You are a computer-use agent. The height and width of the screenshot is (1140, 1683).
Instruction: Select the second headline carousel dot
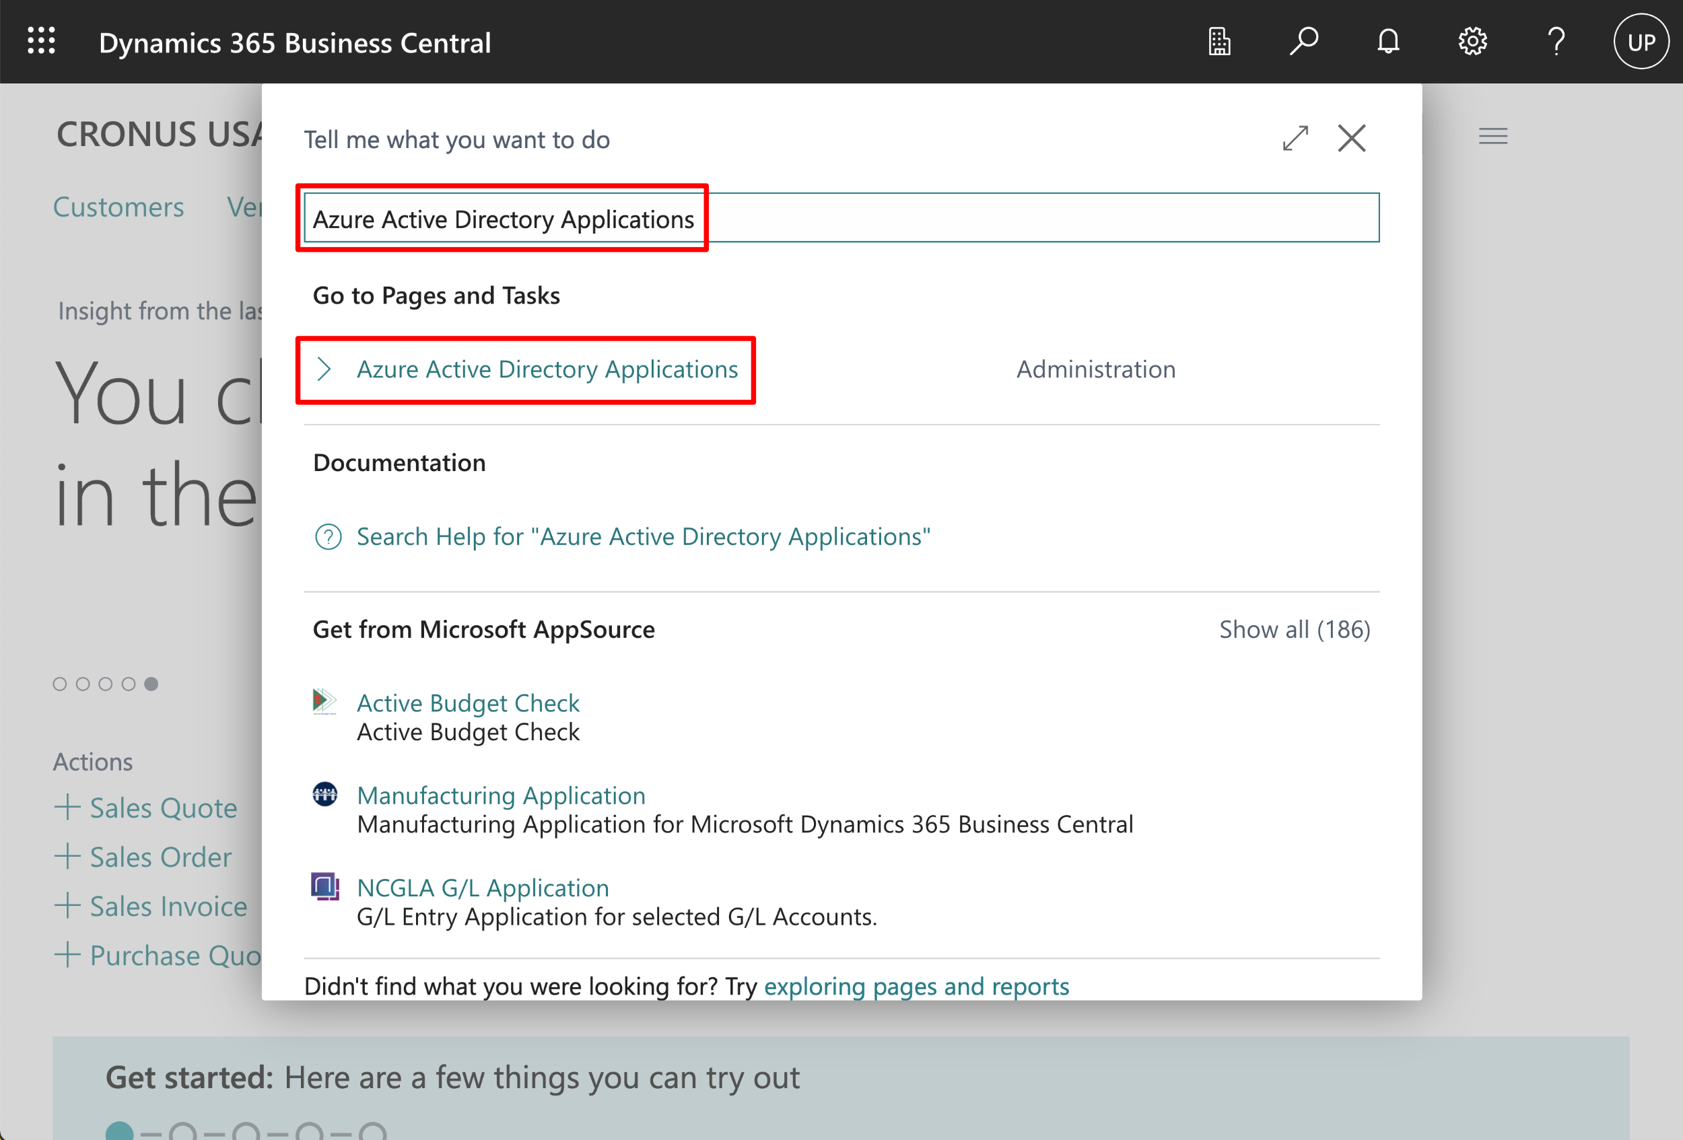pos(83,684)
